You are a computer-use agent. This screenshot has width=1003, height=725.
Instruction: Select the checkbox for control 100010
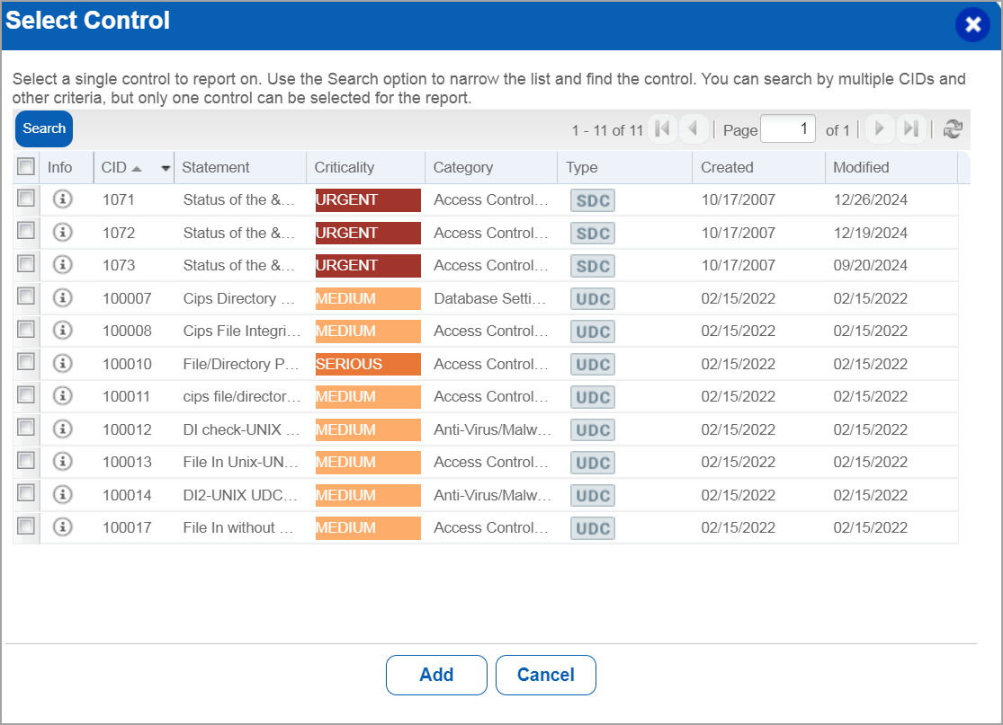(25, 364)
